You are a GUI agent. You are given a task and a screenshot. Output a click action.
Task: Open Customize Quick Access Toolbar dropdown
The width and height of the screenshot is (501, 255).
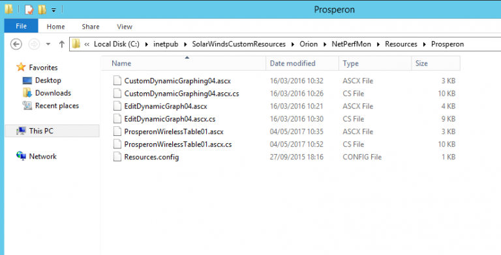pos(53,10)
